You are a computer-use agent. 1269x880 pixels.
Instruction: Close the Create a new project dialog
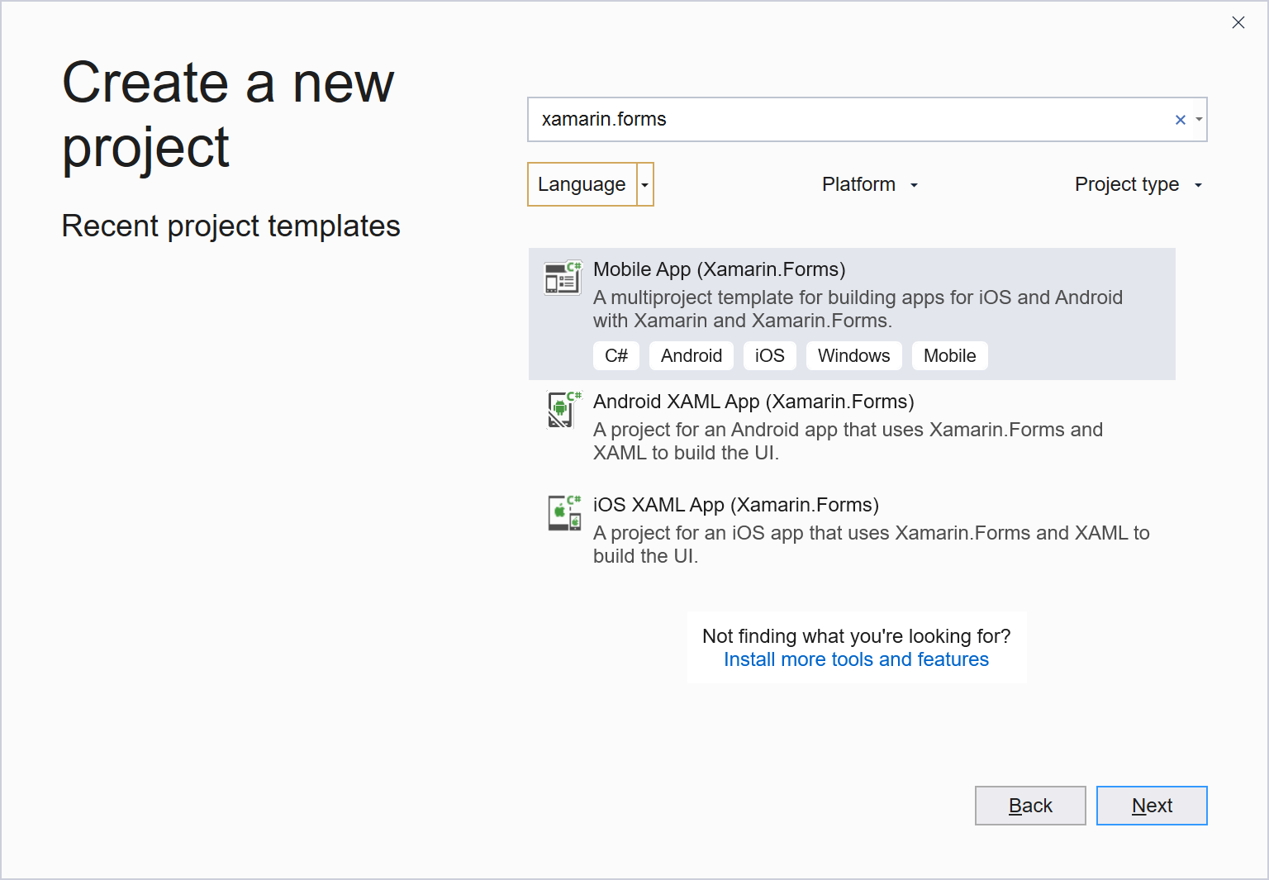[x=1238, y=22]
